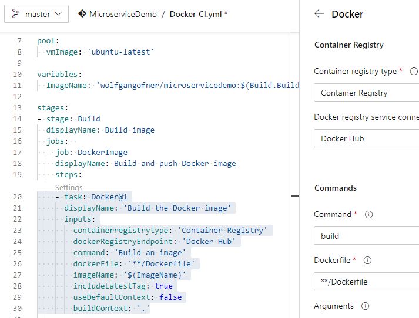The width and height of the screenshot is (419, 318).
Task: Click 'command: 'Build an image'' line
Action: 129,253
